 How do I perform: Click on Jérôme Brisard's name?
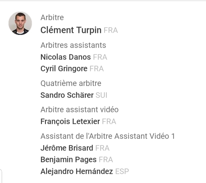coord(67,148)
